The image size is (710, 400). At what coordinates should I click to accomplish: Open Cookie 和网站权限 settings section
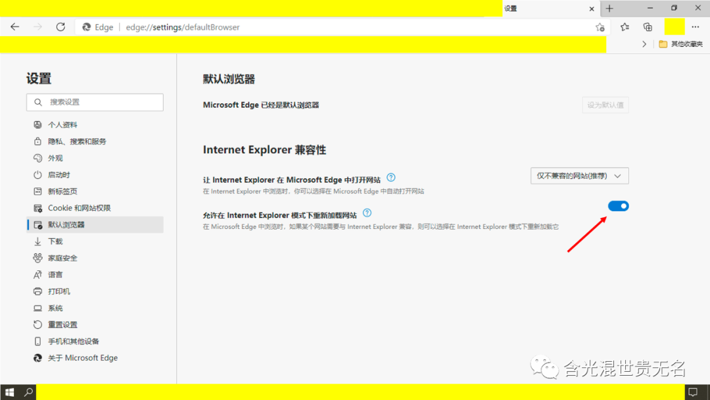pyautogui.click(x=79, y=208)
